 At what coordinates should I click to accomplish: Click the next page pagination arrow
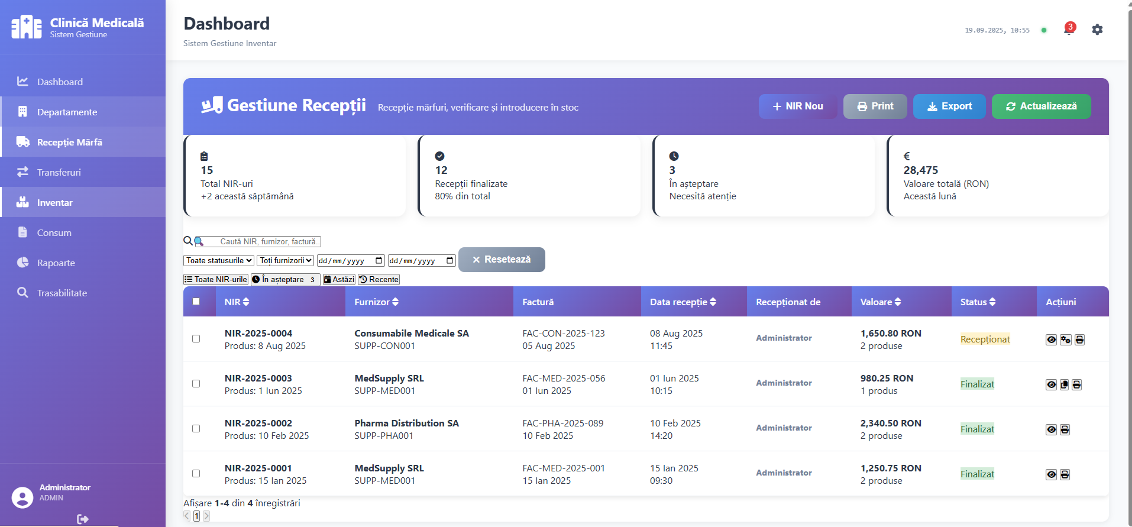click(x=206, y=516)
